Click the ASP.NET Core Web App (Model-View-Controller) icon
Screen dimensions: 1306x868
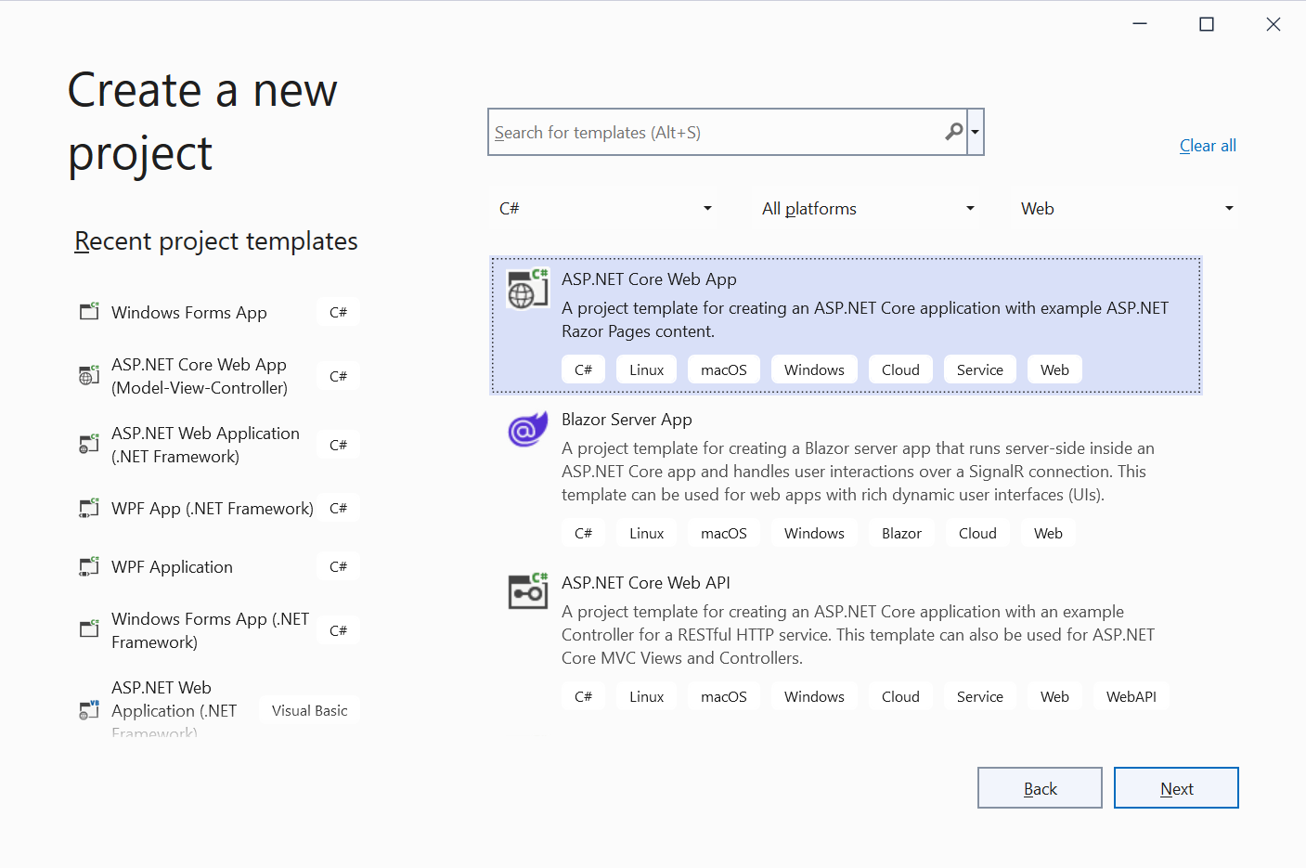[89, 376]
